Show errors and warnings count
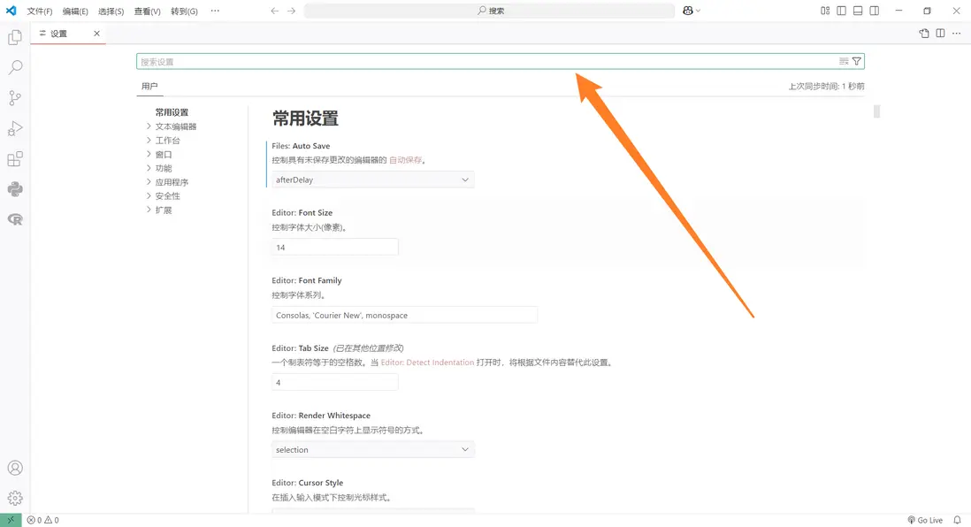The image size is (971, 527). tap(42, 520)
